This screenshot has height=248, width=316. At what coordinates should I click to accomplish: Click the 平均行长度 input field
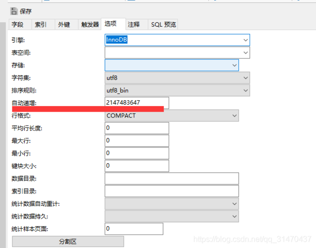tap(137, 128)
